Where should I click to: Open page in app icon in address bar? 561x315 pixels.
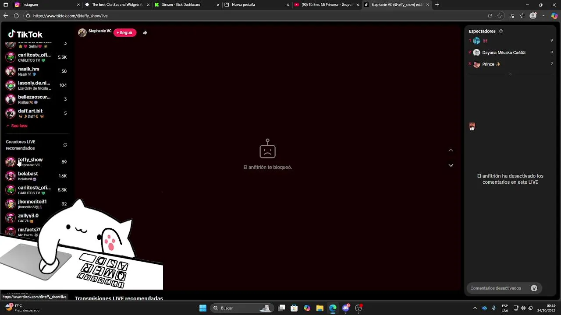490,16
